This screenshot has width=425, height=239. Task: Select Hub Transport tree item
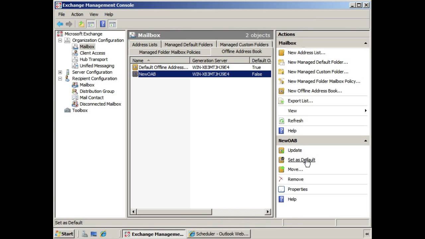(x=94, y=59)
